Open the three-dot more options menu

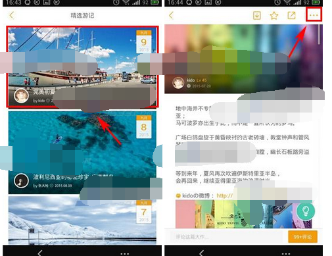[314, 14]
